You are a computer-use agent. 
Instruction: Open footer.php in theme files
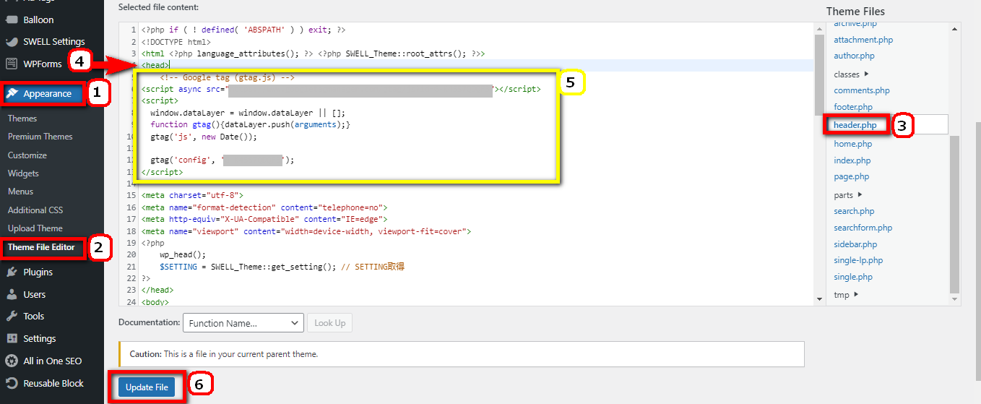pyautogui.click(x=853, y=107)
